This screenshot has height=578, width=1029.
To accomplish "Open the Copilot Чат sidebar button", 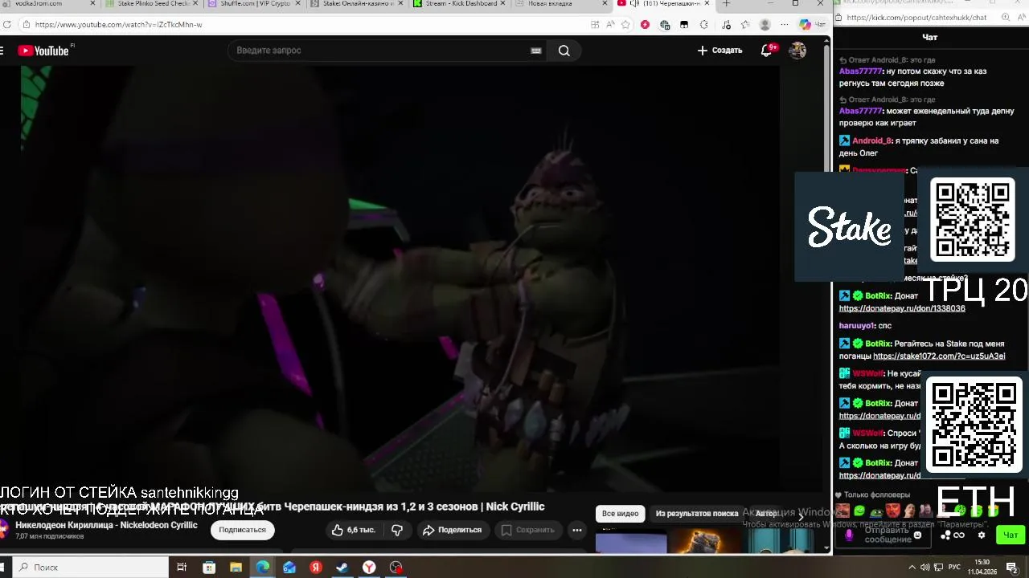I will (x=812, y=25).
